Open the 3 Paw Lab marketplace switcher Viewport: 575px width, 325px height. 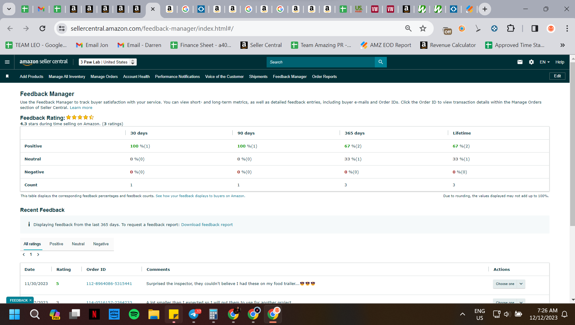(x=108, y=62)
